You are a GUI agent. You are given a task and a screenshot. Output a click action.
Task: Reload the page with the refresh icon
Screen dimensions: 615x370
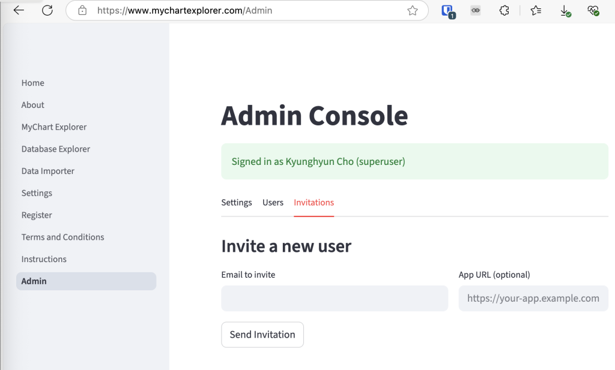[47, 10]
